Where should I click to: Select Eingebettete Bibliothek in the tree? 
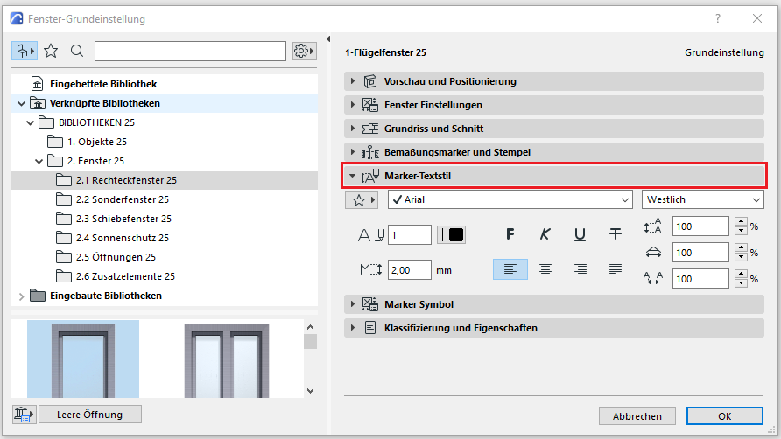pyautogui.click(x=103, y=84)
